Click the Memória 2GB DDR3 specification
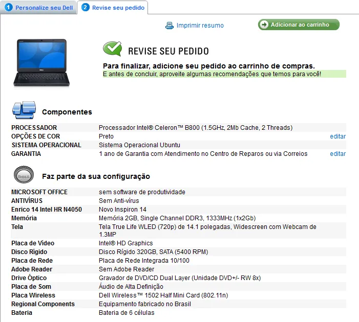The image size is (359, 322). coord(177,218)
